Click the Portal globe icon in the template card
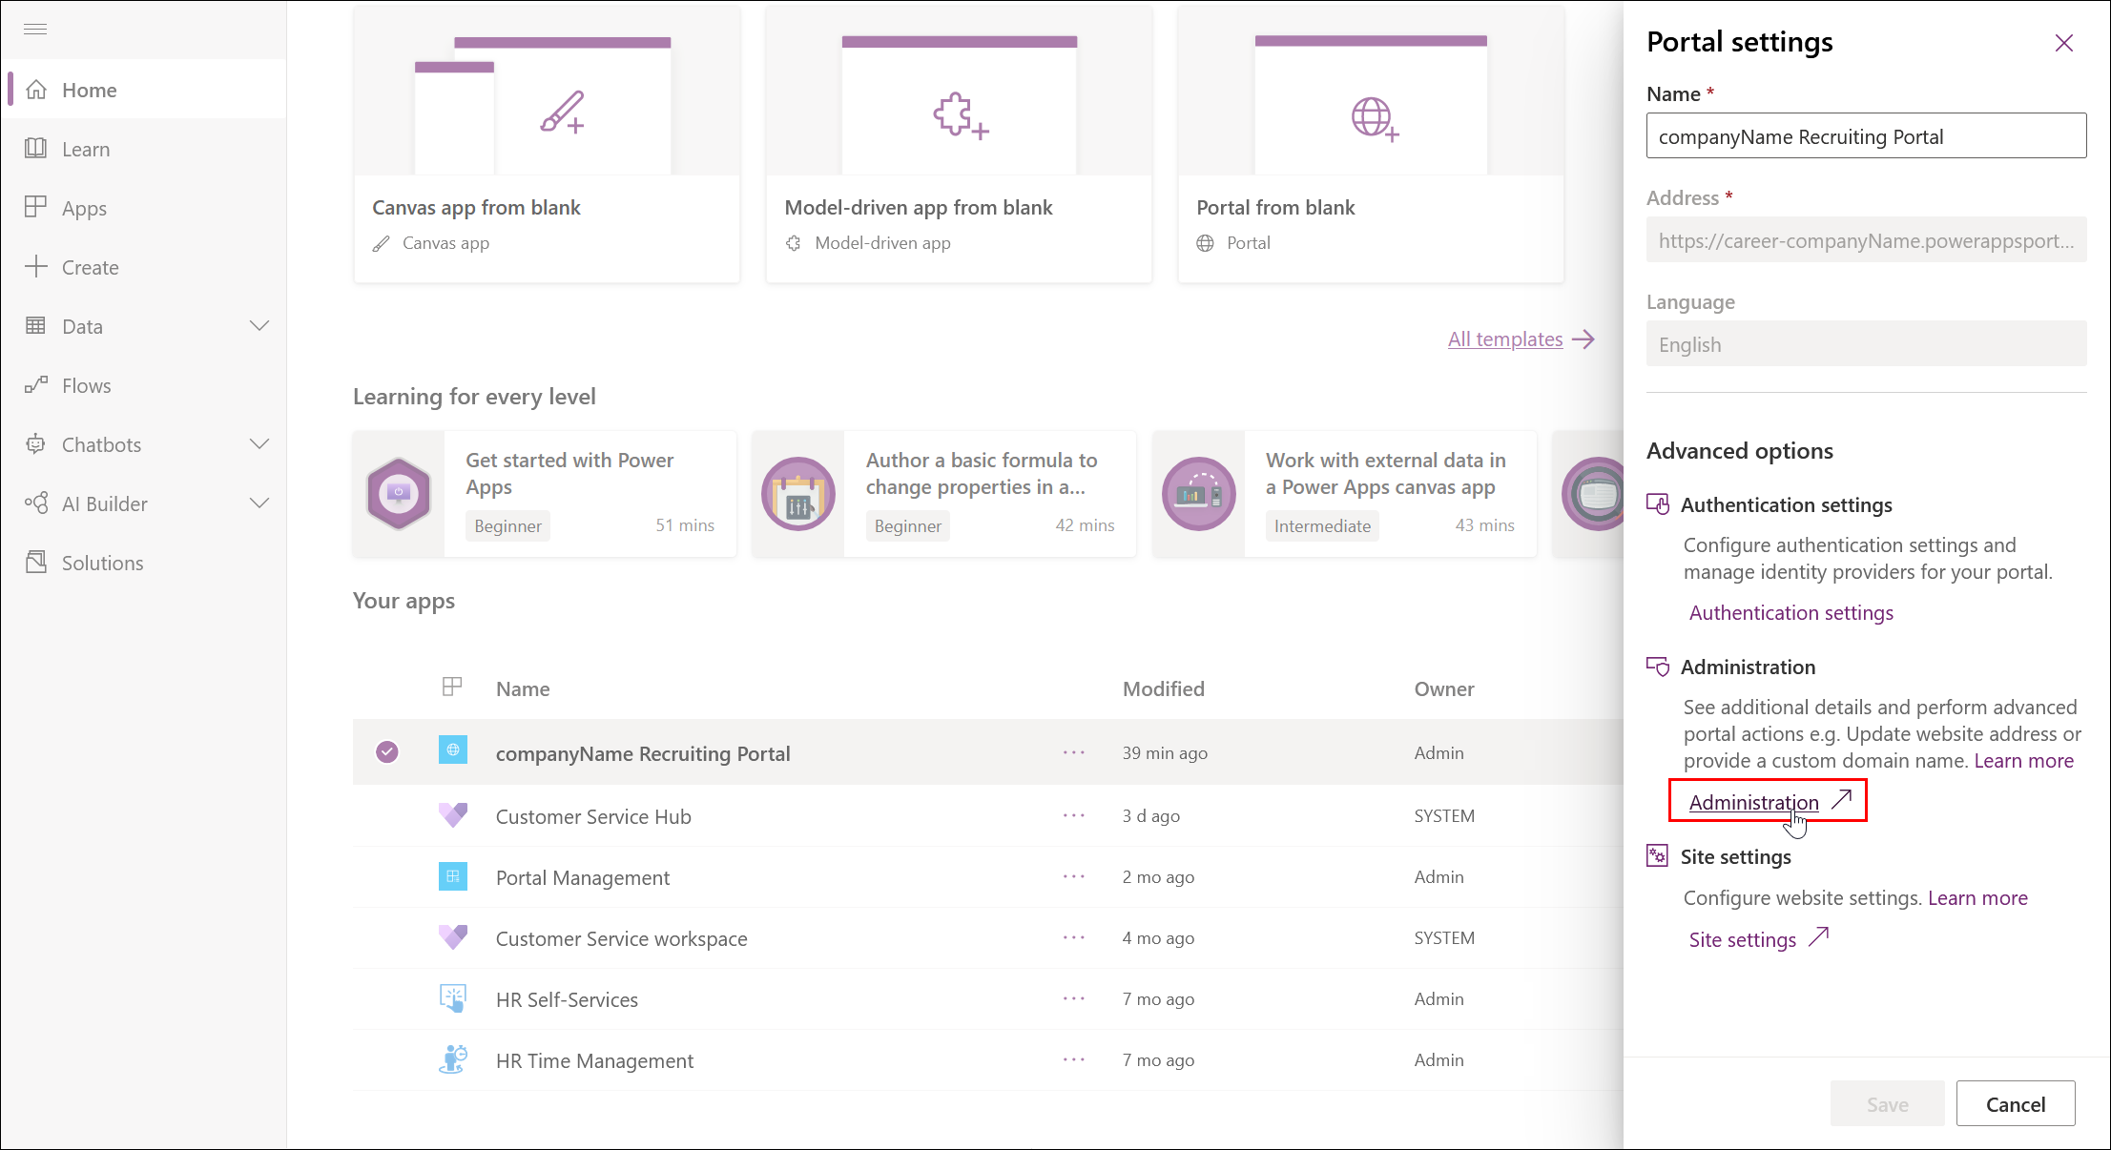Viewport: 2111px width, 1150px height. pyautogui.click(x=1375, y=118)
